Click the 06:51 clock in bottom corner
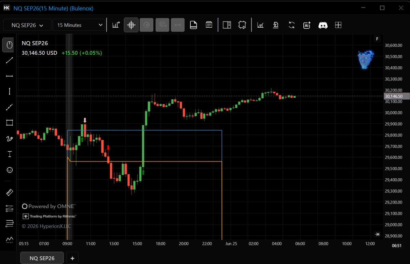The height and width of the screenshot is (264, 410). (396, 246)
